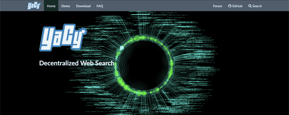Select the Decentralized Web Search heading
The width and height of the screenshot is (289, 115).
[77, 63]
